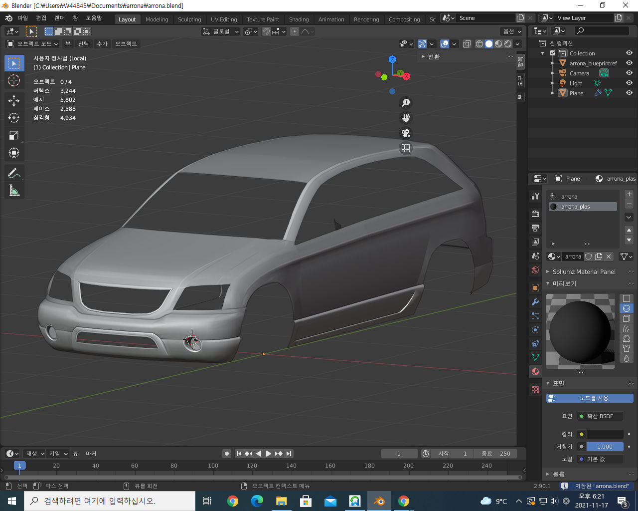Open the Modifier properties wrench tab
638x511 pixels.
click(535, 302)
